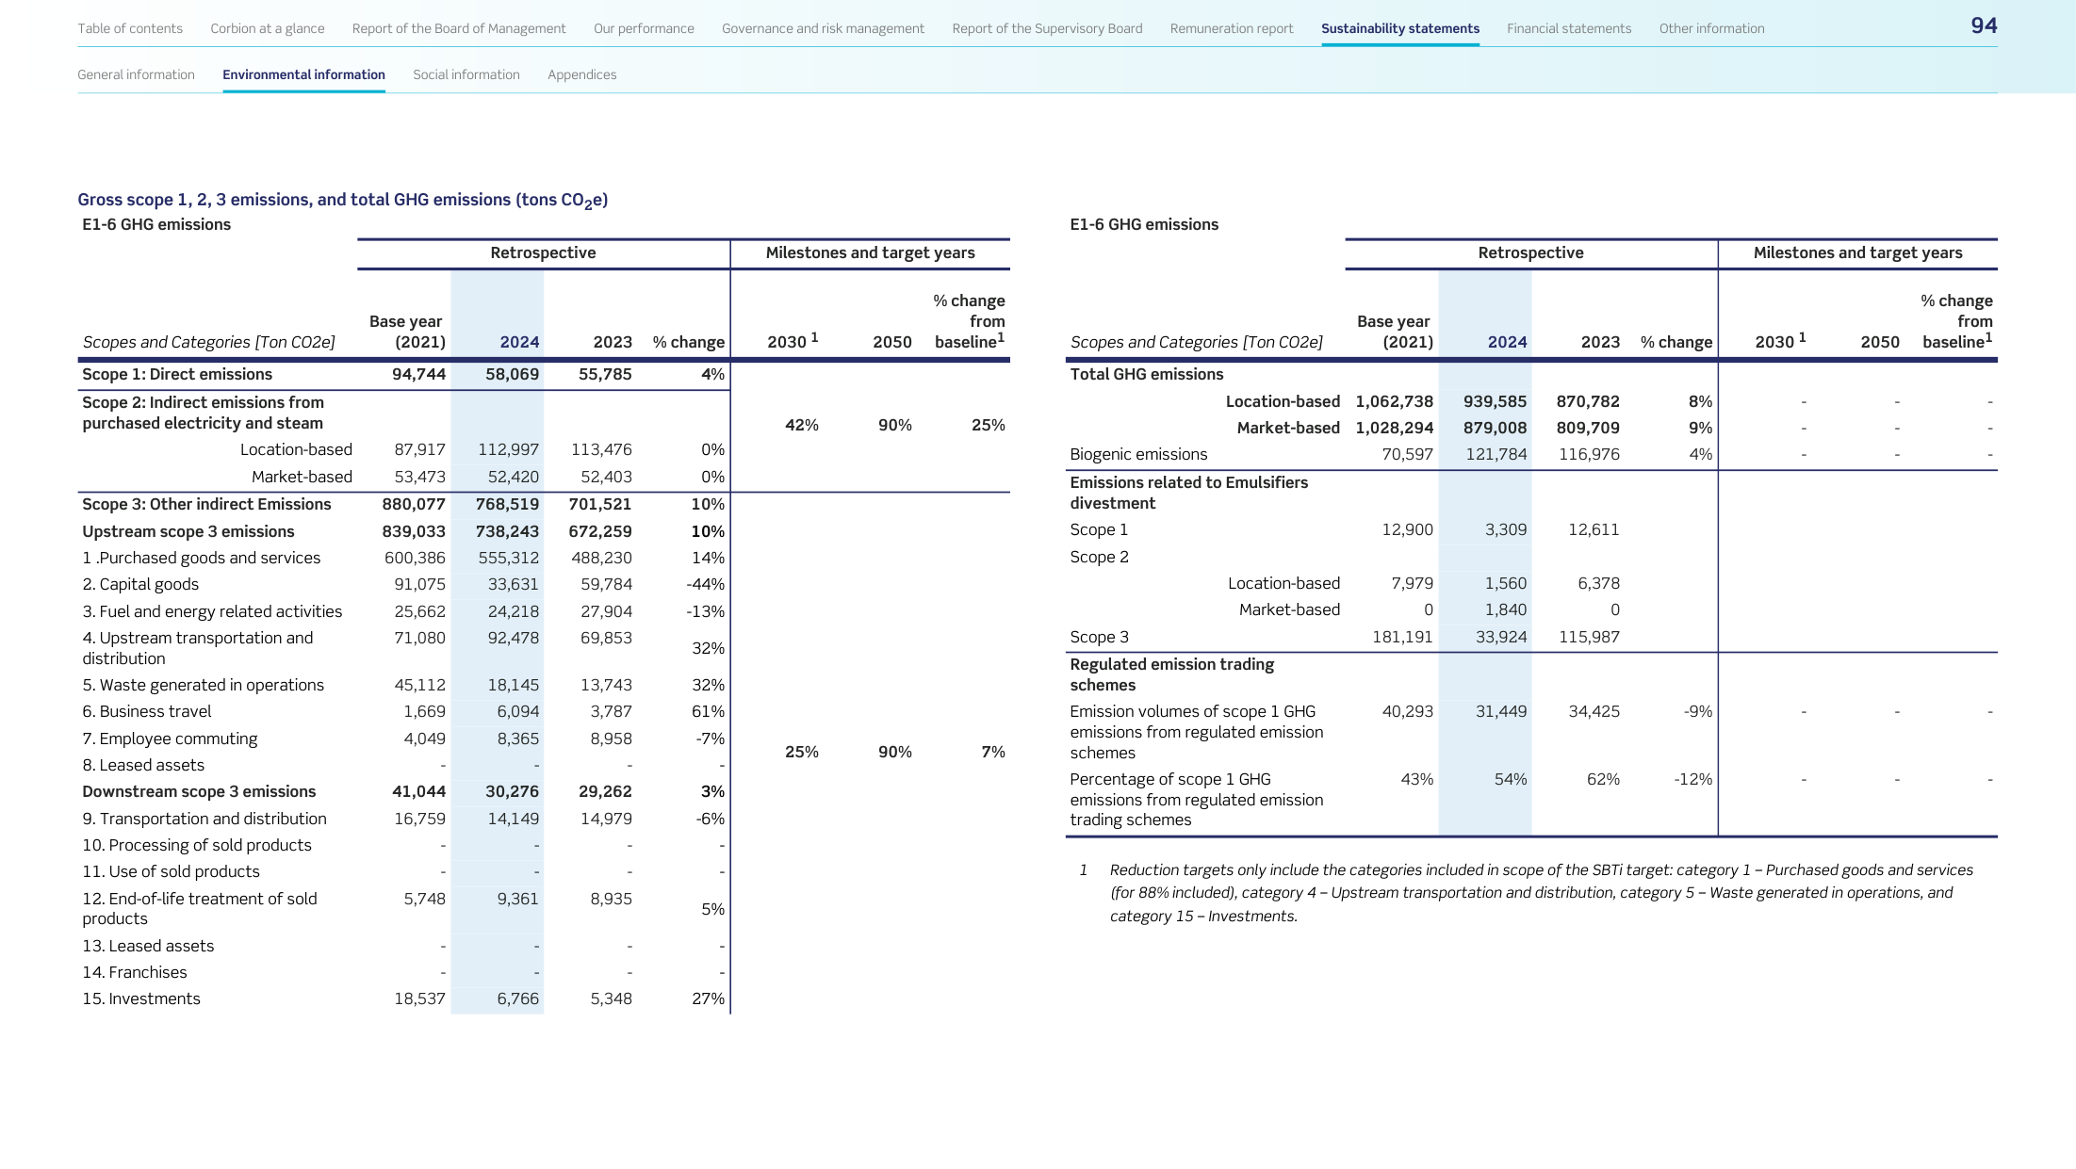Viewport: 2076px width, 1169px height.
Task: Click Downstream scope 3 emissions label
Action: [199, 791]
